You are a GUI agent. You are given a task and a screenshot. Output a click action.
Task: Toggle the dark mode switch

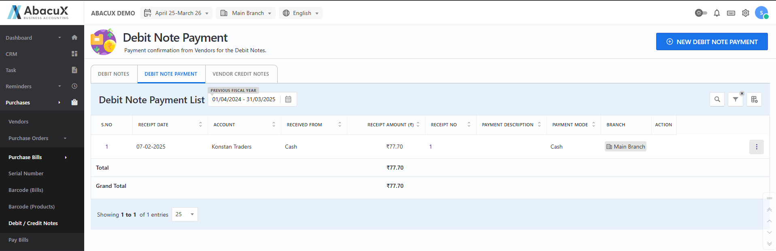(701, 13)
